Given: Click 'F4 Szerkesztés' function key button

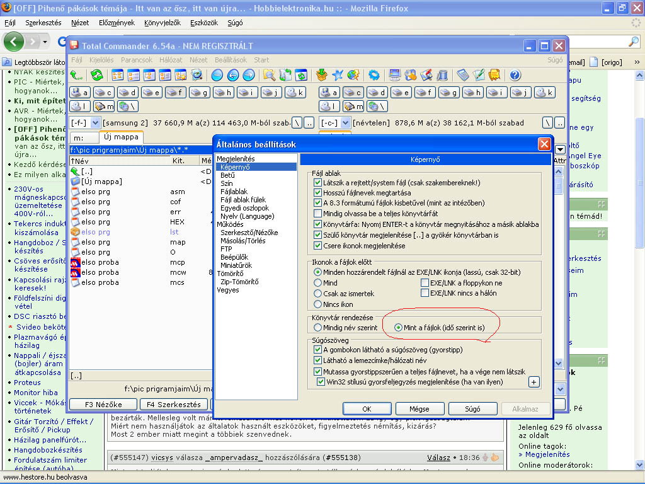Looking at the screenshot, I should [174, 404].
